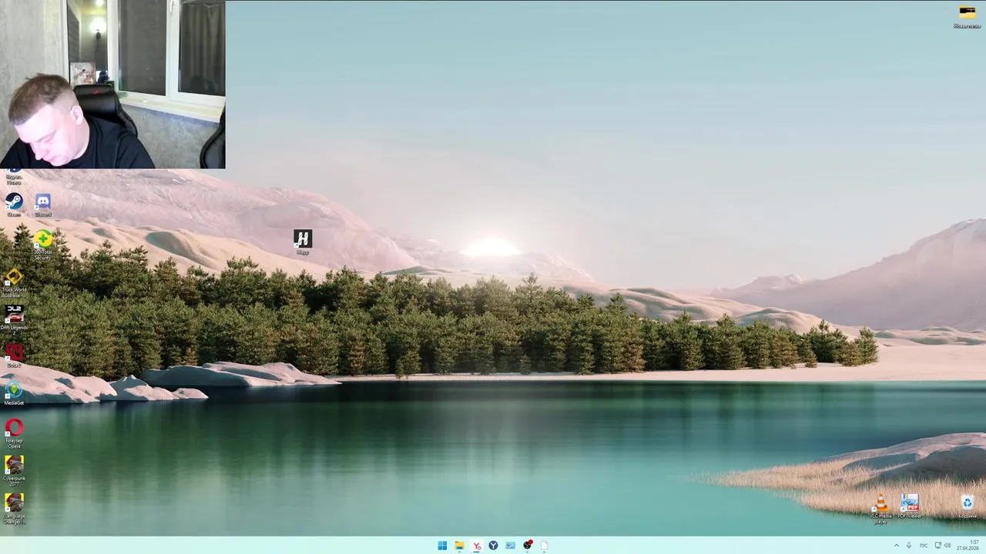Select the PDF Viewer desktop shortcut

pos(910,507)
